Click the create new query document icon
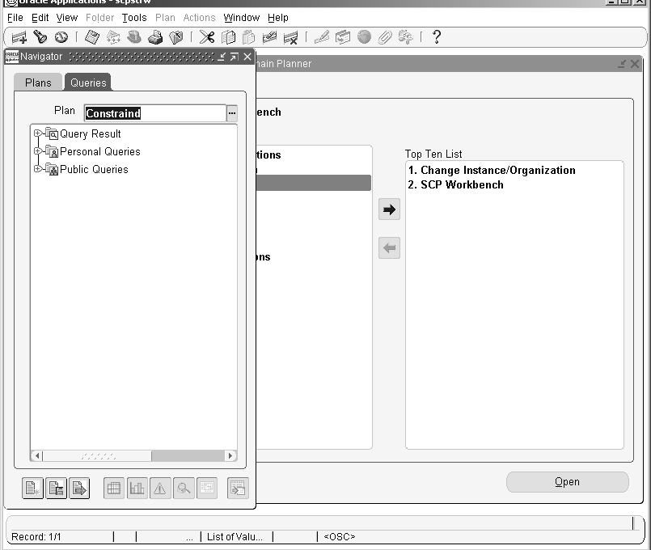 point(33,489)
